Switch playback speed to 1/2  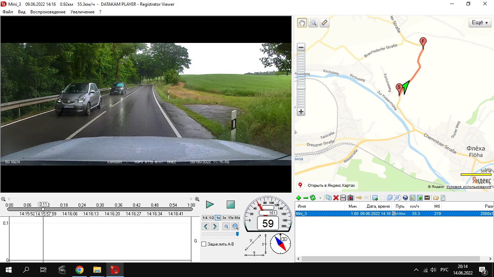tap(211, 218)
